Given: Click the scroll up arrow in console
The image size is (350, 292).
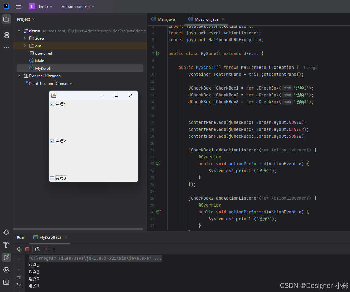Looking at the screenshot, I should [x=19, y=260].
